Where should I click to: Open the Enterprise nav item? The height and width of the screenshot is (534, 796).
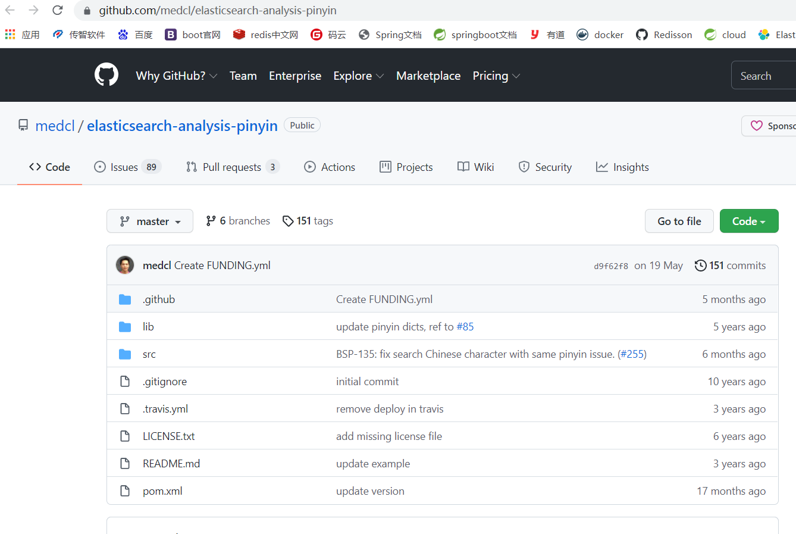[x=295, y=76]
